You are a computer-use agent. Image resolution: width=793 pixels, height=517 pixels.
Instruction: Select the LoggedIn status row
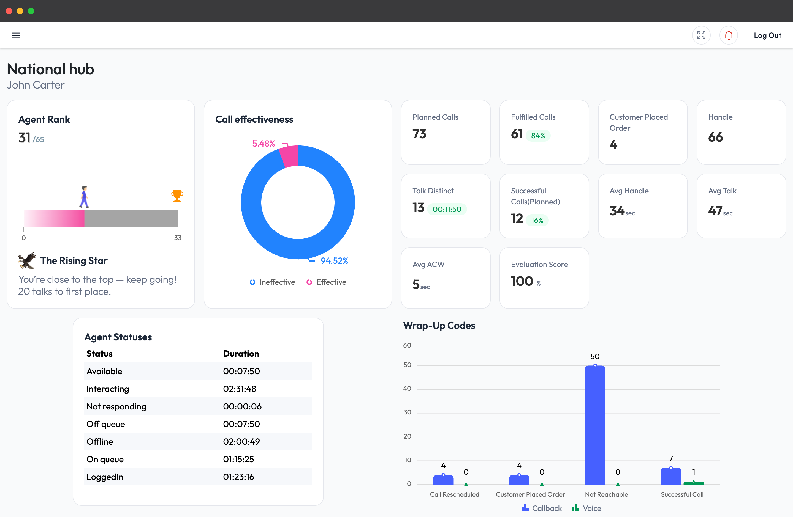click(198, 477)
